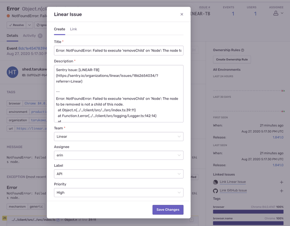Collapse the index.ts stack frame
The height and width of the screenshot is (226, 290).
pos(191,220)
